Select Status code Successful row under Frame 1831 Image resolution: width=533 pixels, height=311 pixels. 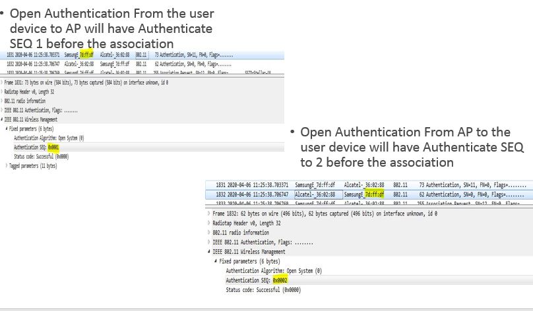41,157
